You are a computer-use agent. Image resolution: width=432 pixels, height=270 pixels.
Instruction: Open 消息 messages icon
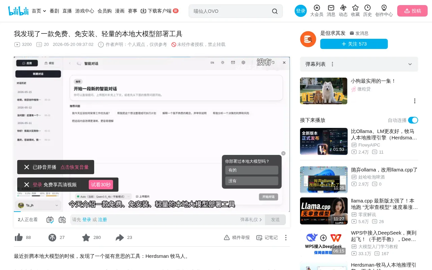[331, 11]
